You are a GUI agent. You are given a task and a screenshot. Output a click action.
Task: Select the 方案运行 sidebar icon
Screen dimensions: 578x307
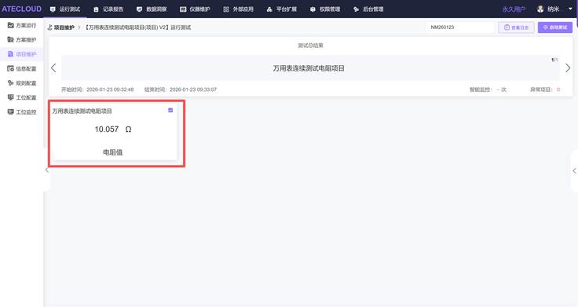tap(11, 25)
